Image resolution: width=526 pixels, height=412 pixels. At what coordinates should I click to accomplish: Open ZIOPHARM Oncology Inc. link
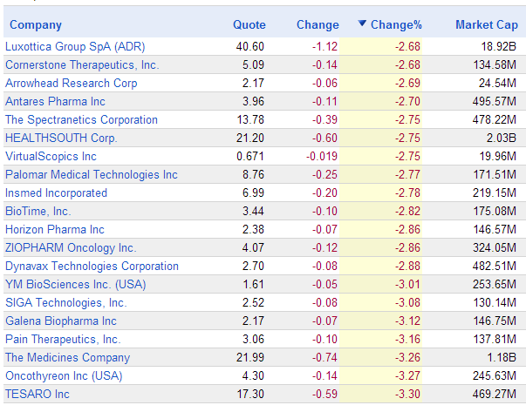click(71, 248)
